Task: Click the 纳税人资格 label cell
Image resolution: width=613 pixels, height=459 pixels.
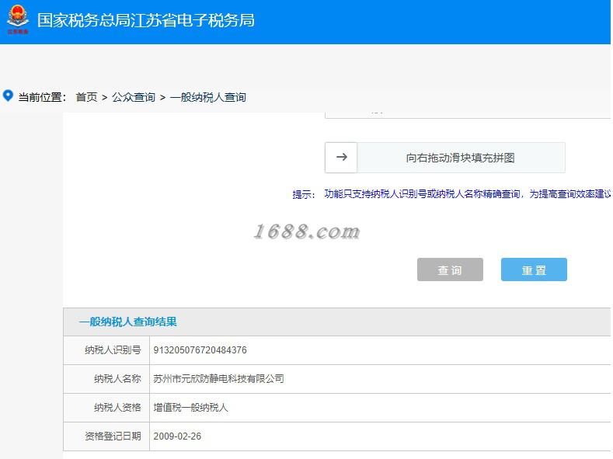Action: point(106,408)
